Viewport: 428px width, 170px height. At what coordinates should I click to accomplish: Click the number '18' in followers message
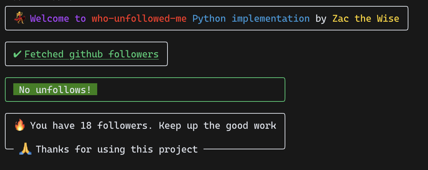coord(86,125)
